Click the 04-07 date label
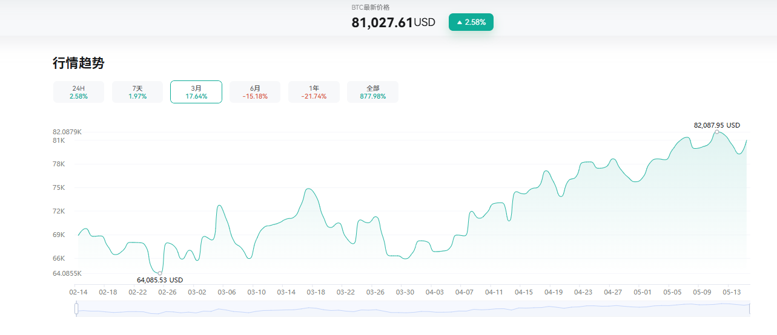The image size is (777, 335). point(465,292)
